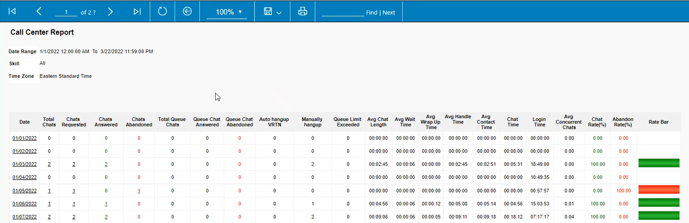The image size is (689, 223).
Task: Open the 100% zoom dropdown
Action: (x=227, y=12)
